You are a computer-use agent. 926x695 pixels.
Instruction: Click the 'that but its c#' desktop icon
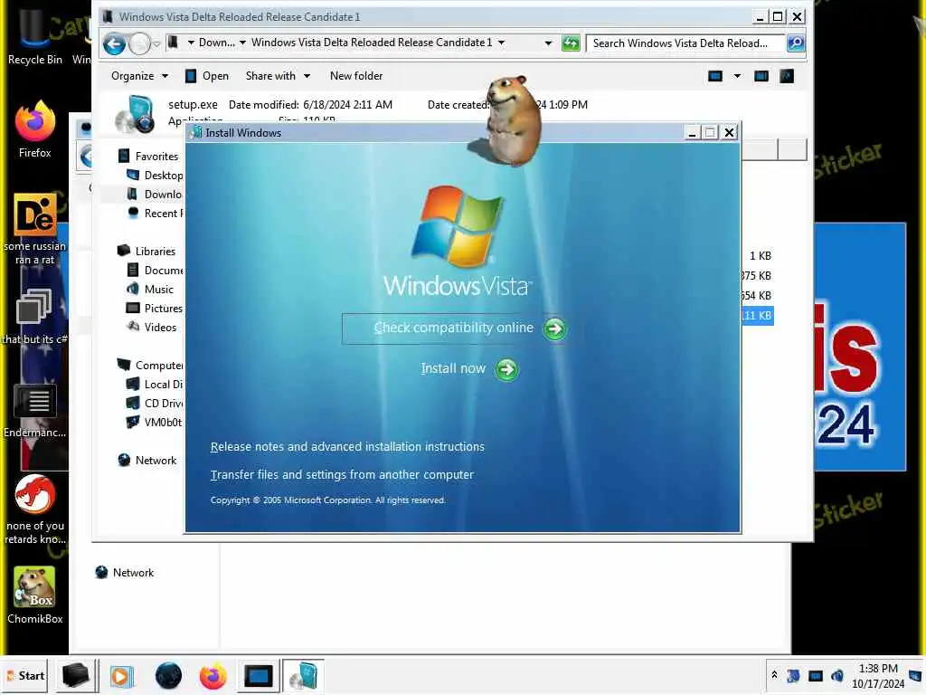35,317
